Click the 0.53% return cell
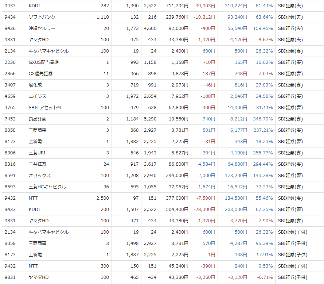 click(266, 266)
